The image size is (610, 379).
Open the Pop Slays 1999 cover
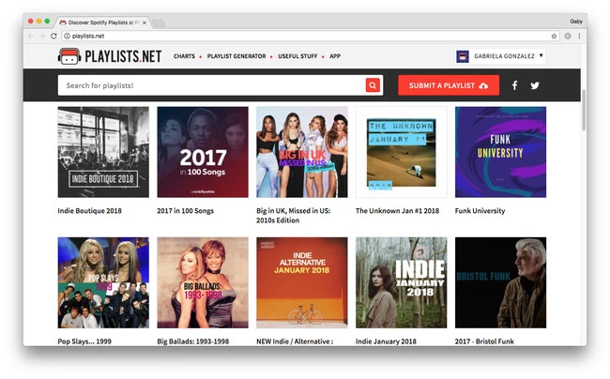[x=103, y=282]
